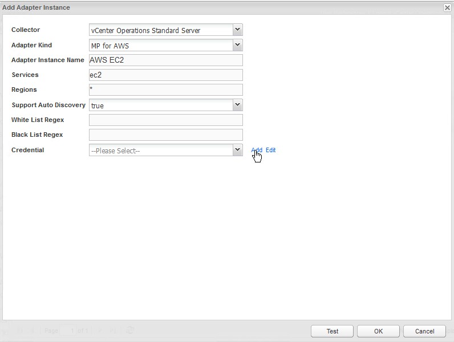Go to the previous page arrow

tap(33, 331)
